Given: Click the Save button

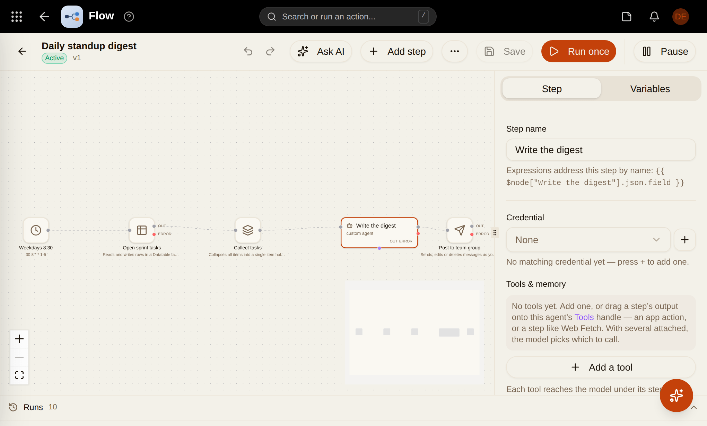Looking at the screenshot, I should pyautogui.click(x=505, y=51).
